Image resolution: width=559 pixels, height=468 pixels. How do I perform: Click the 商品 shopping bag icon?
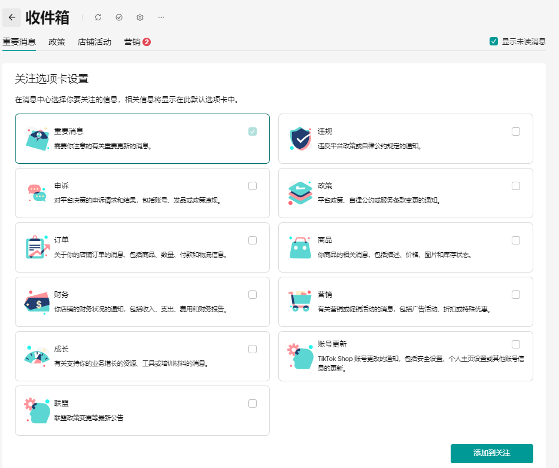300,247
